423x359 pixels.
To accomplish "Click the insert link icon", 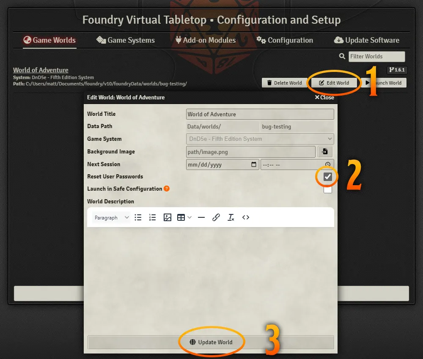I will pos(216,217).
